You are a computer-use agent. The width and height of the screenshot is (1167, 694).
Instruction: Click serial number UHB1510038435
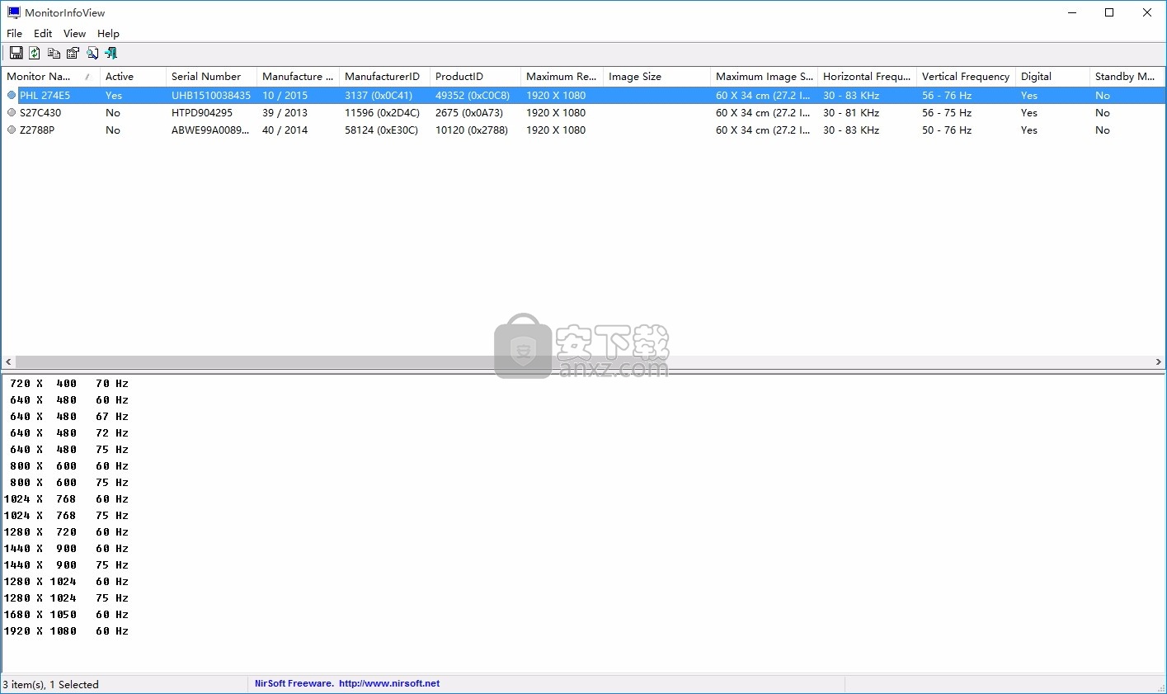211,95
